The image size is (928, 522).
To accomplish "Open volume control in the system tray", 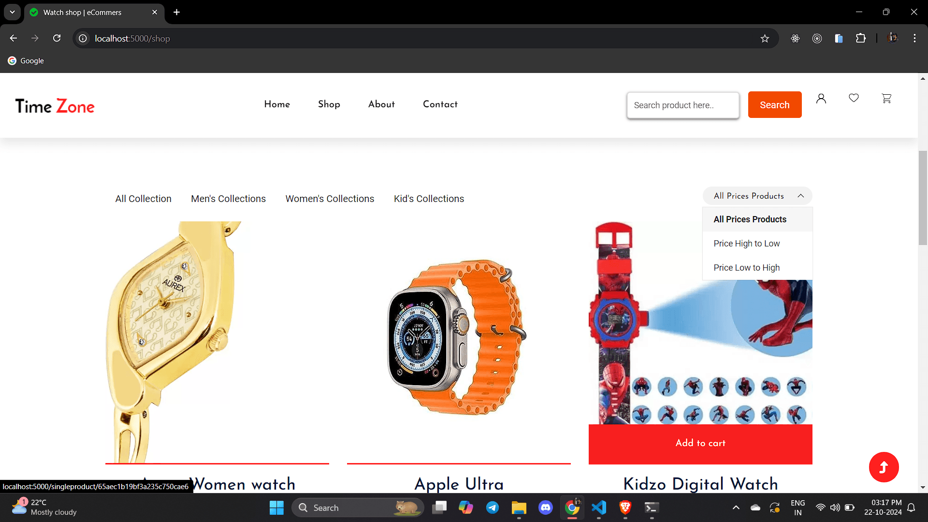I will click(835, 507).
